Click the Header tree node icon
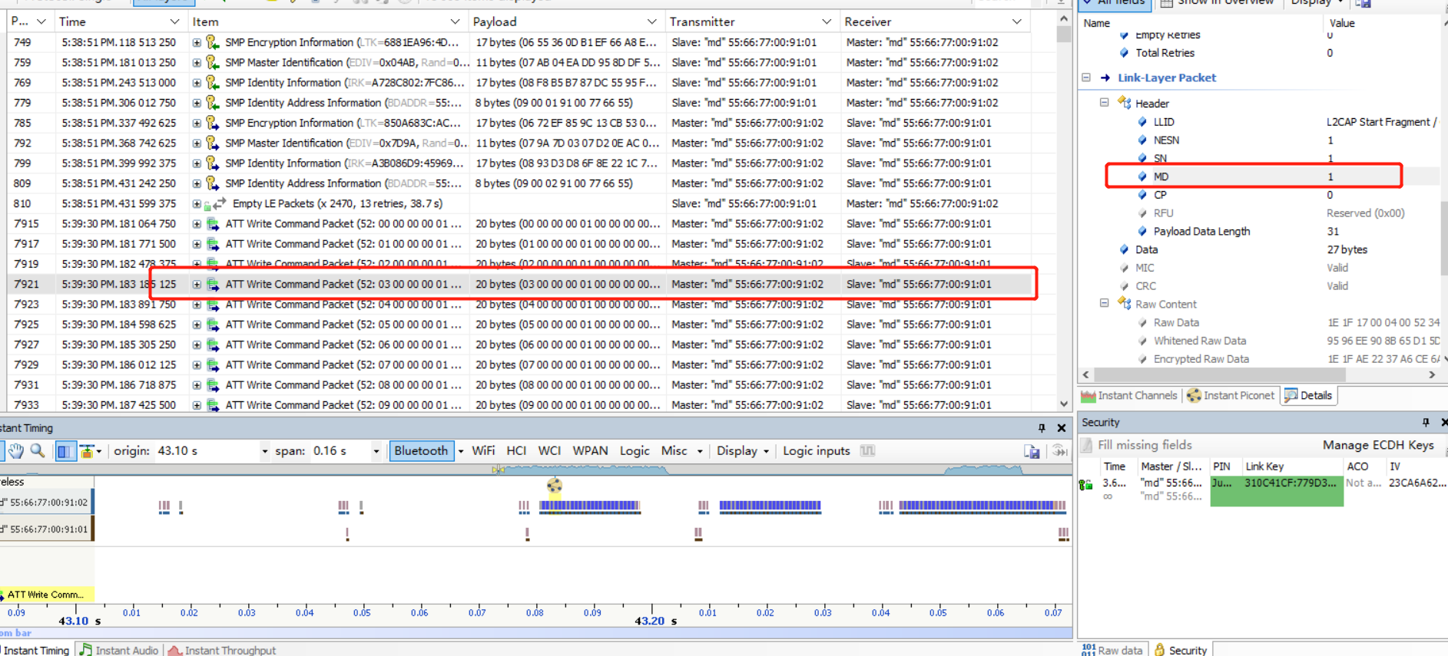The image size is (1448, 656). (1124, 103)
